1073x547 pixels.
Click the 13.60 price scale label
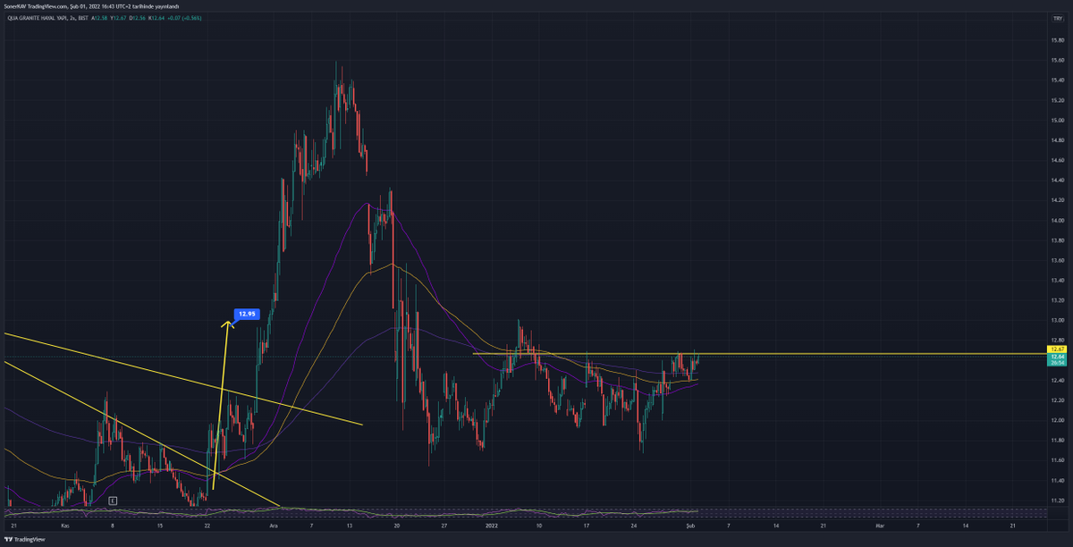1057,260
